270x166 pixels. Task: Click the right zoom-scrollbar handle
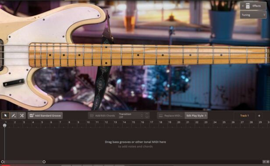44,162
